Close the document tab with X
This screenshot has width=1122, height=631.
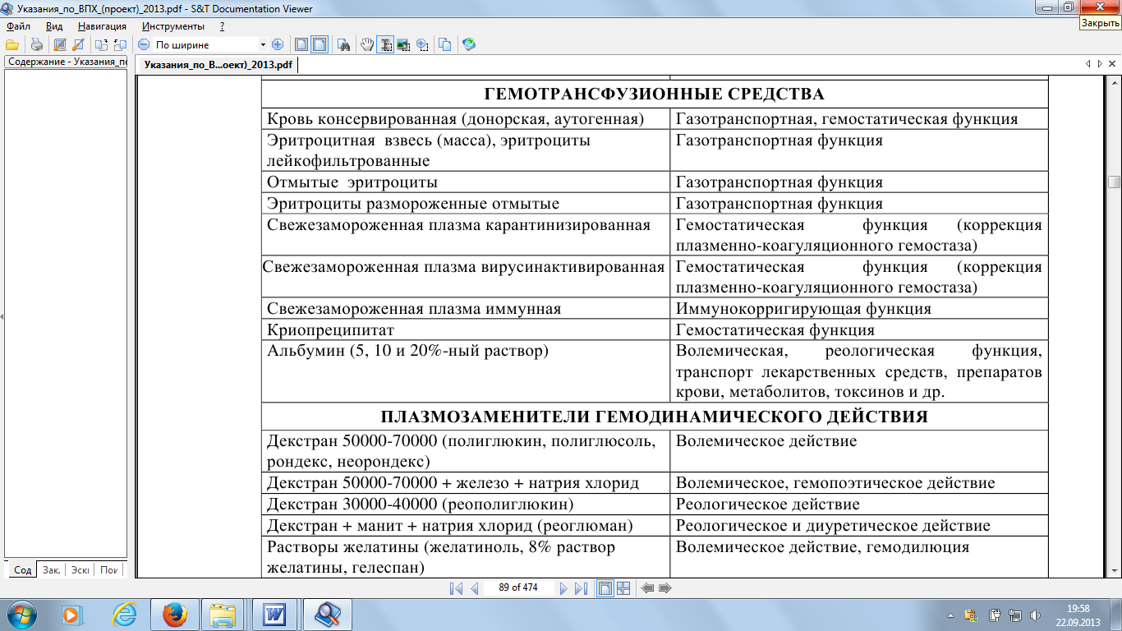[1111, 63]
